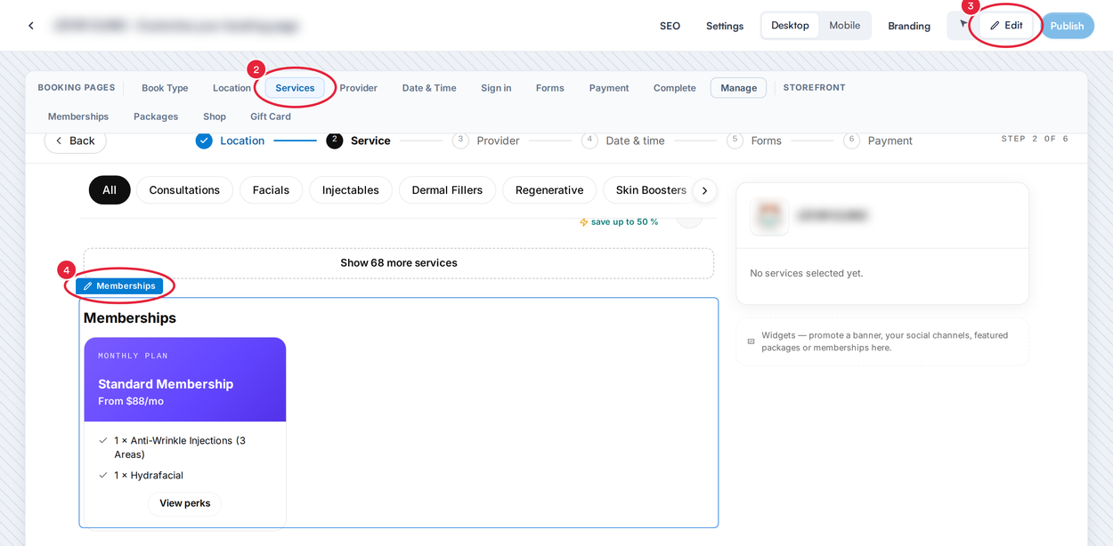Filter services by Facials
This screenshot has width=1113, height=546.
[x=271, y=190]
